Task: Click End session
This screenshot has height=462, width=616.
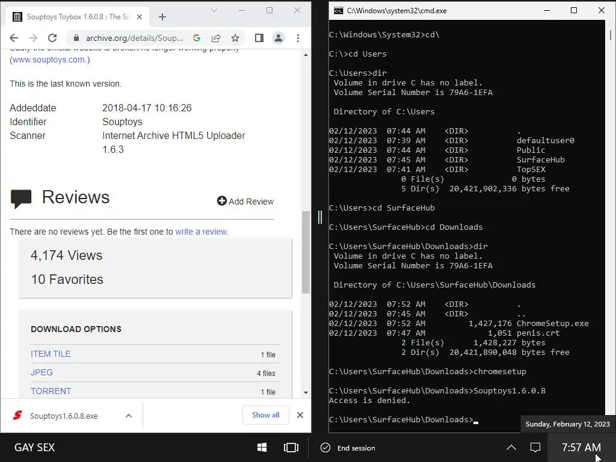Action: pyautogui.click(x=348, y=448)
